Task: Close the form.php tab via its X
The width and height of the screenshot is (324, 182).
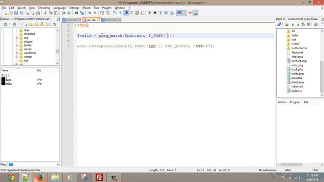Action: (99, 20)
